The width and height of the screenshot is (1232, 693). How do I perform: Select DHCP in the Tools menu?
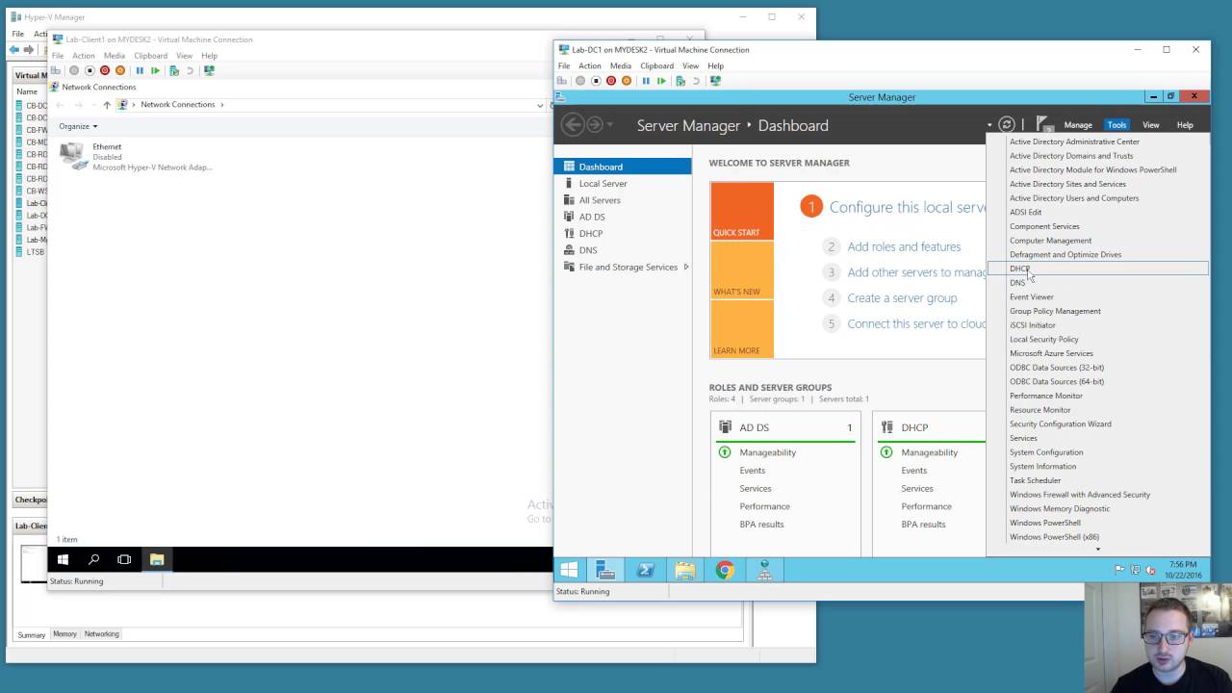click(x=1097, y=269)
